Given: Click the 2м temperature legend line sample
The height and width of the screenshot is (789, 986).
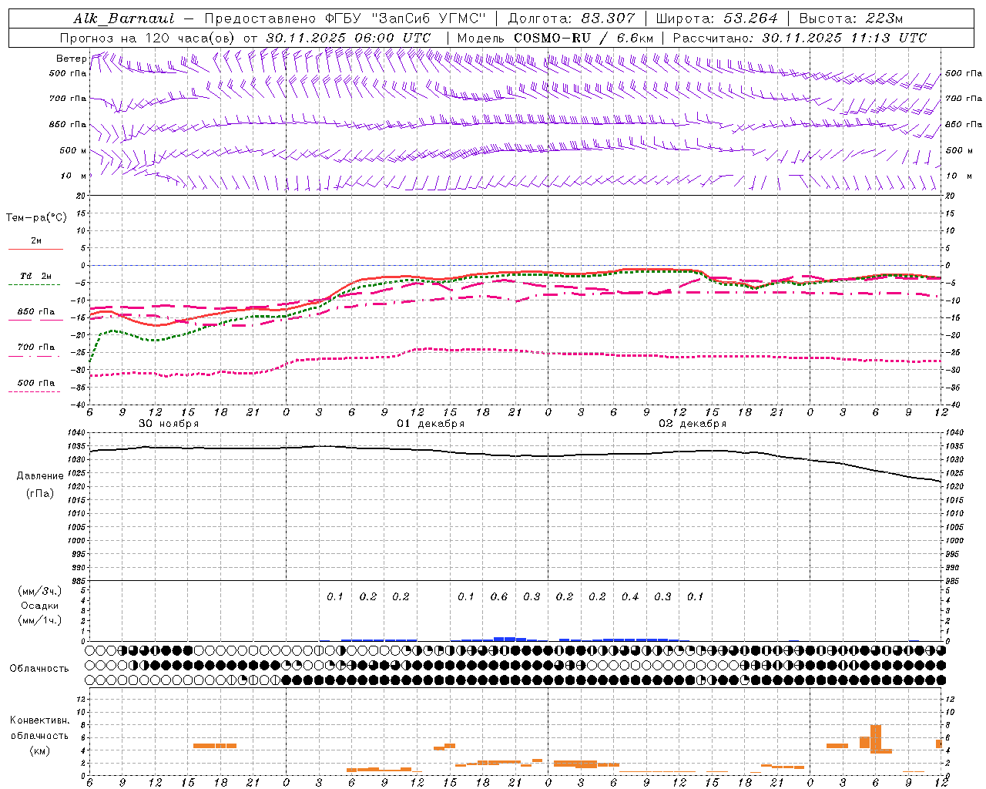Looking at the screenshot, I should pos(35,249).
